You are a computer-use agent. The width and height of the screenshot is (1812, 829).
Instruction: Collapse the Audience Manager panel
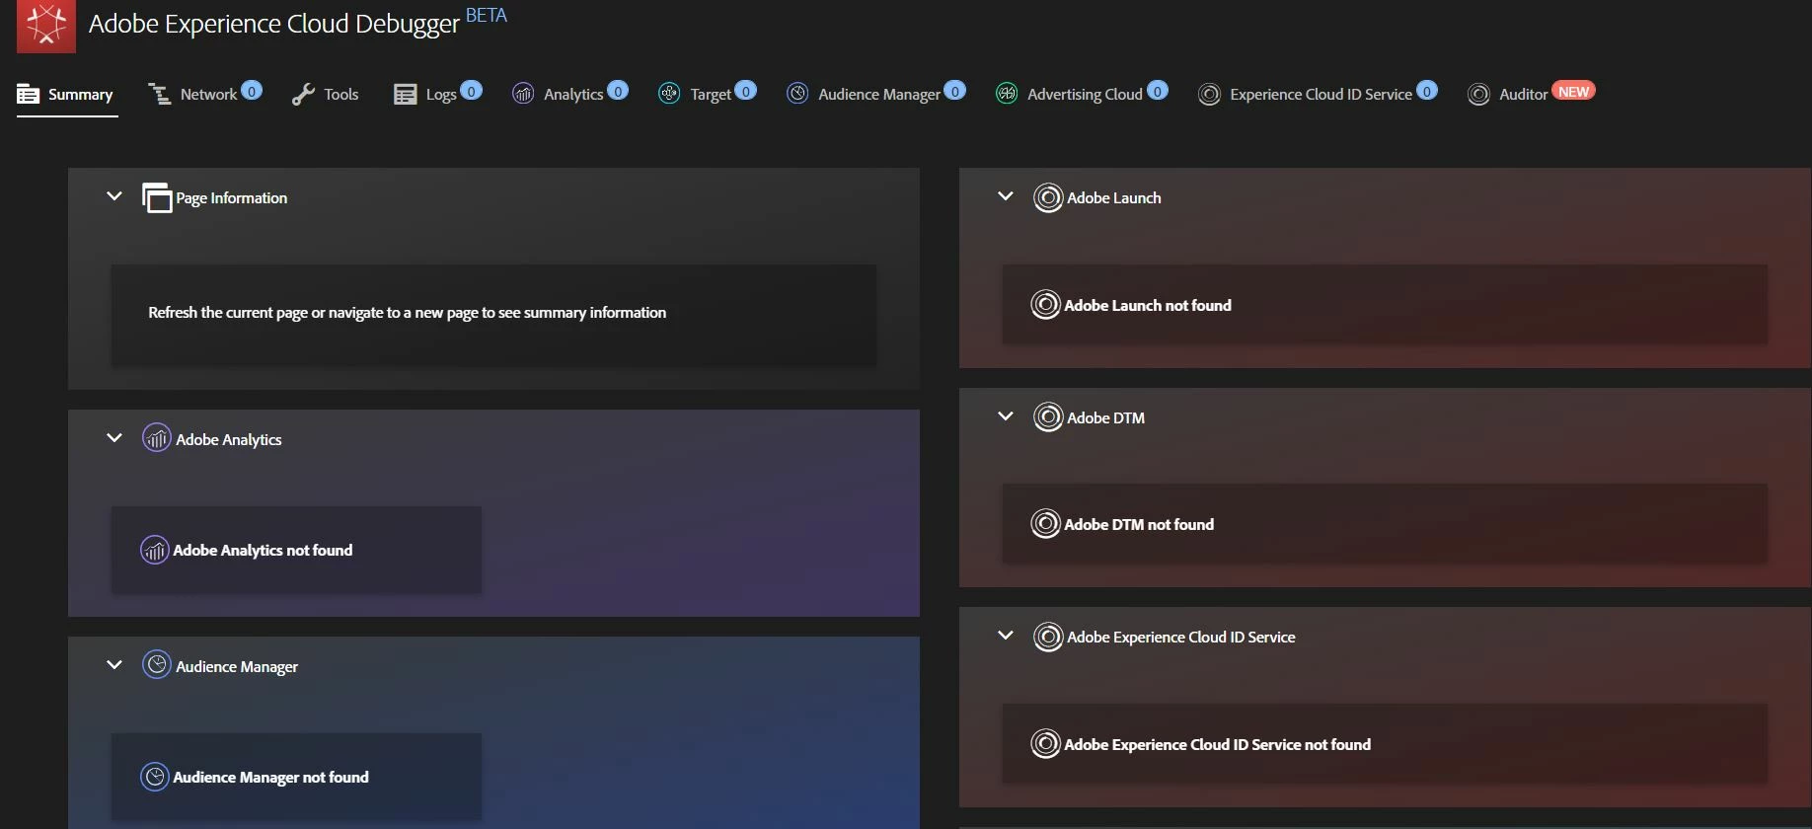(114, 665)
